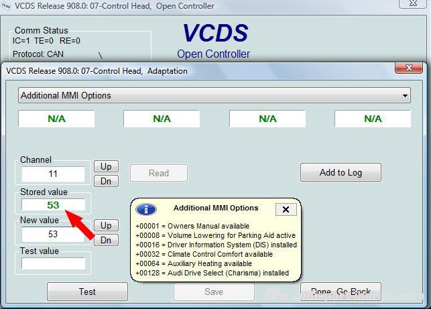Click 'Protocol: CAN' in Comm Status
This screenshot has height=309, width=431.
38,54
